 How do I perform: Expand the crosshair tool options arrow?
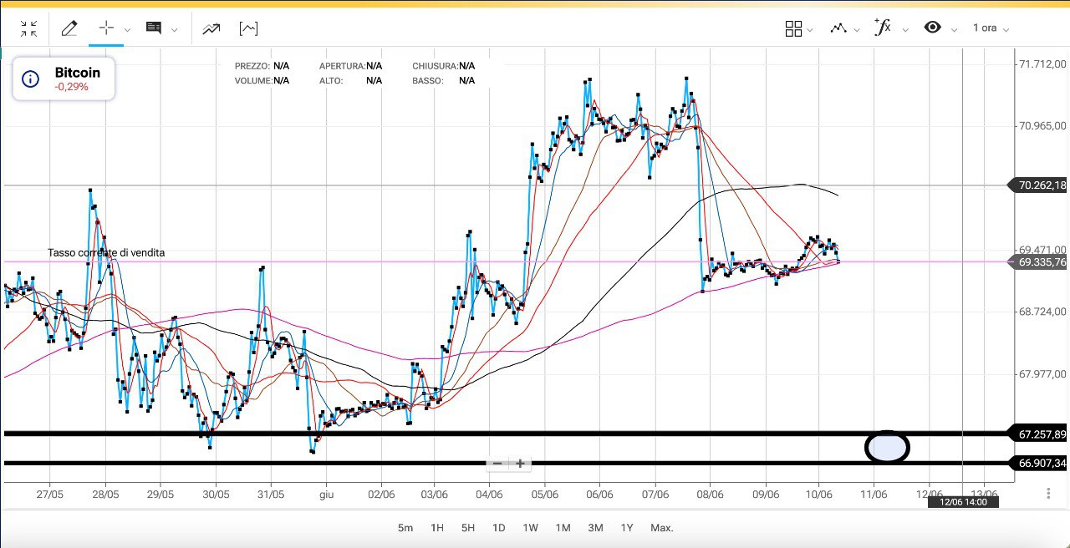pyautogui.click(x=127, y=30)
